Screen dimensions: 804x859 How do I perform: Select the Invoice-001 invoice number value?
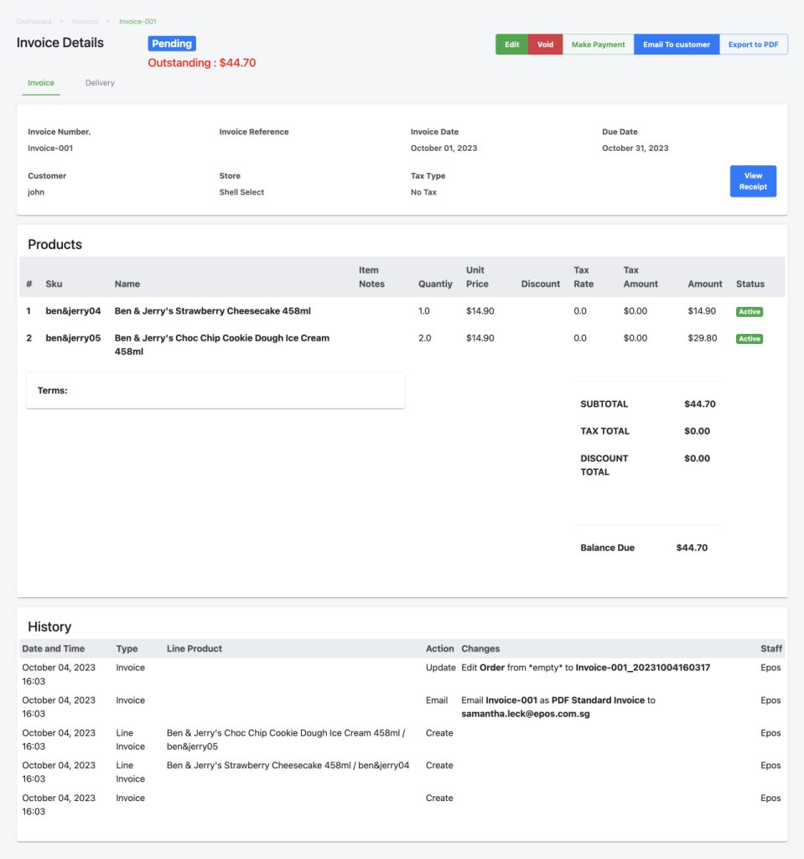click(x=50, y=148)
